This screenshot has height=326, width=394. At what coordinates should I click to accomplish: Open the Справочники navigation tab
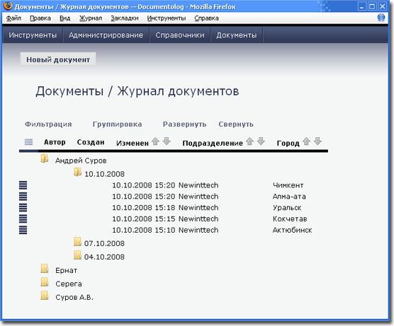(180, 35)
